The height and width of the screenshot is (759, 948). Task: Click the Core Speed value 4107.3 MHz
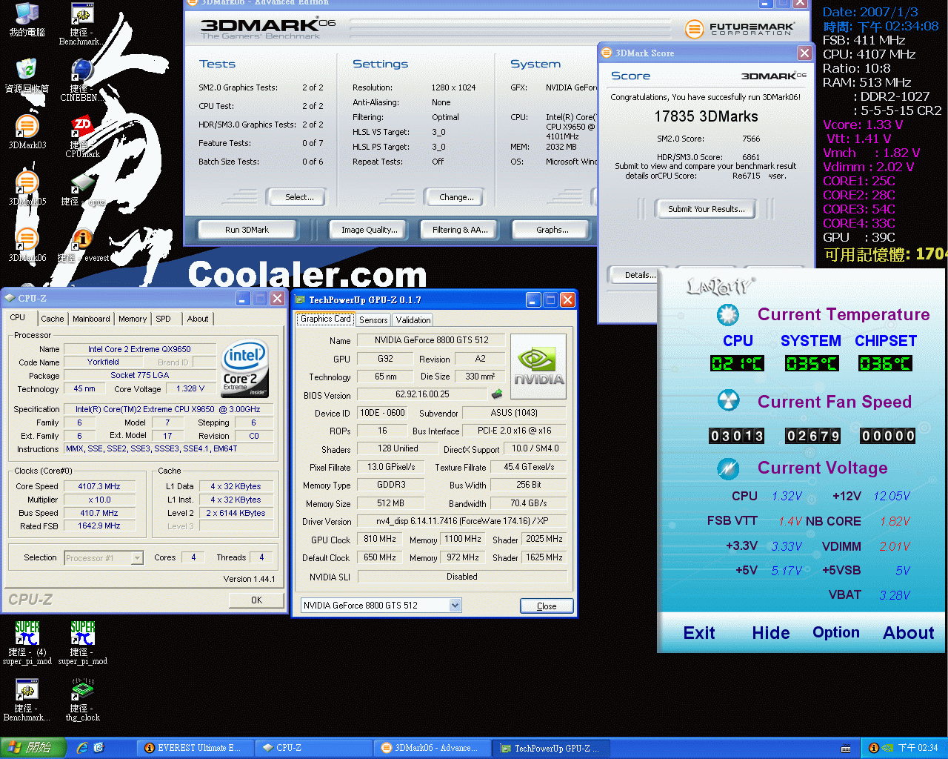[x=99, y=486]
